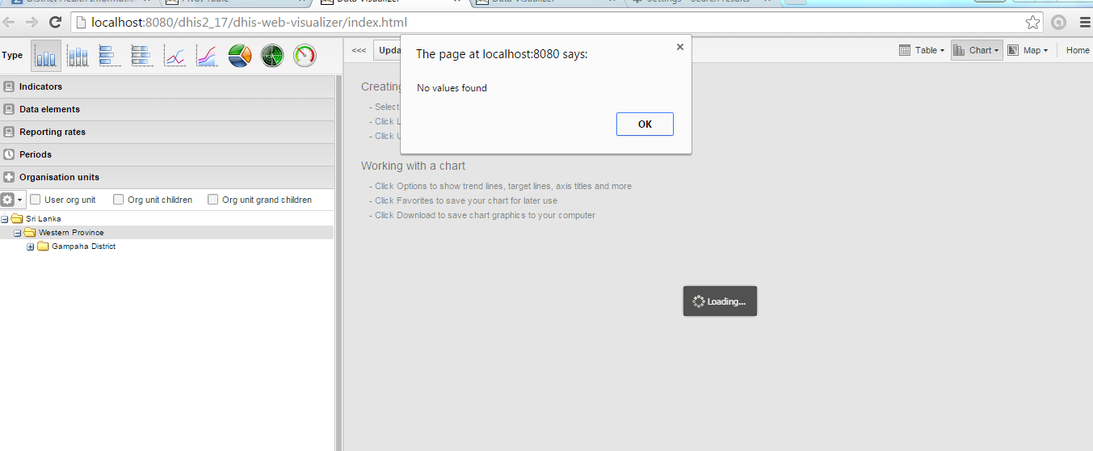
Task: Select the area chart type
Action: pyautogui.click(x=208, y=56)
